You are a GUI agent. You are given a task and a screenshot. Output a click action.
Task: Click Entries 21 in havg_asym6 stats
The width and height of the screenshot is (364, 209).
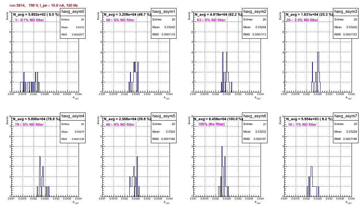point(255,124)
